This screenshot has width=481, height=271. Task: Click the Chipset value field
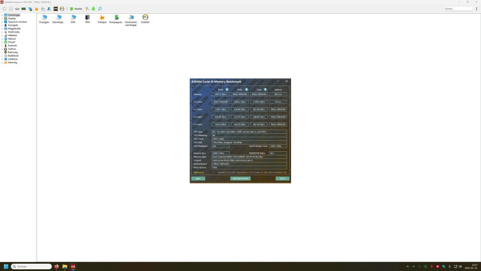(249, 160)
